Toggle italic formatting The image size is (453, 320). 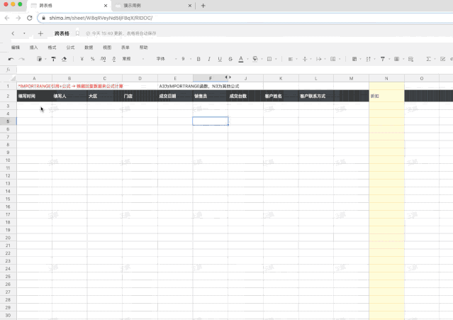209,59
